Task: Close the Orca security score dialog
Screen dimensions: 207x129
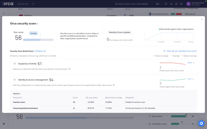Action: (202, 19)
